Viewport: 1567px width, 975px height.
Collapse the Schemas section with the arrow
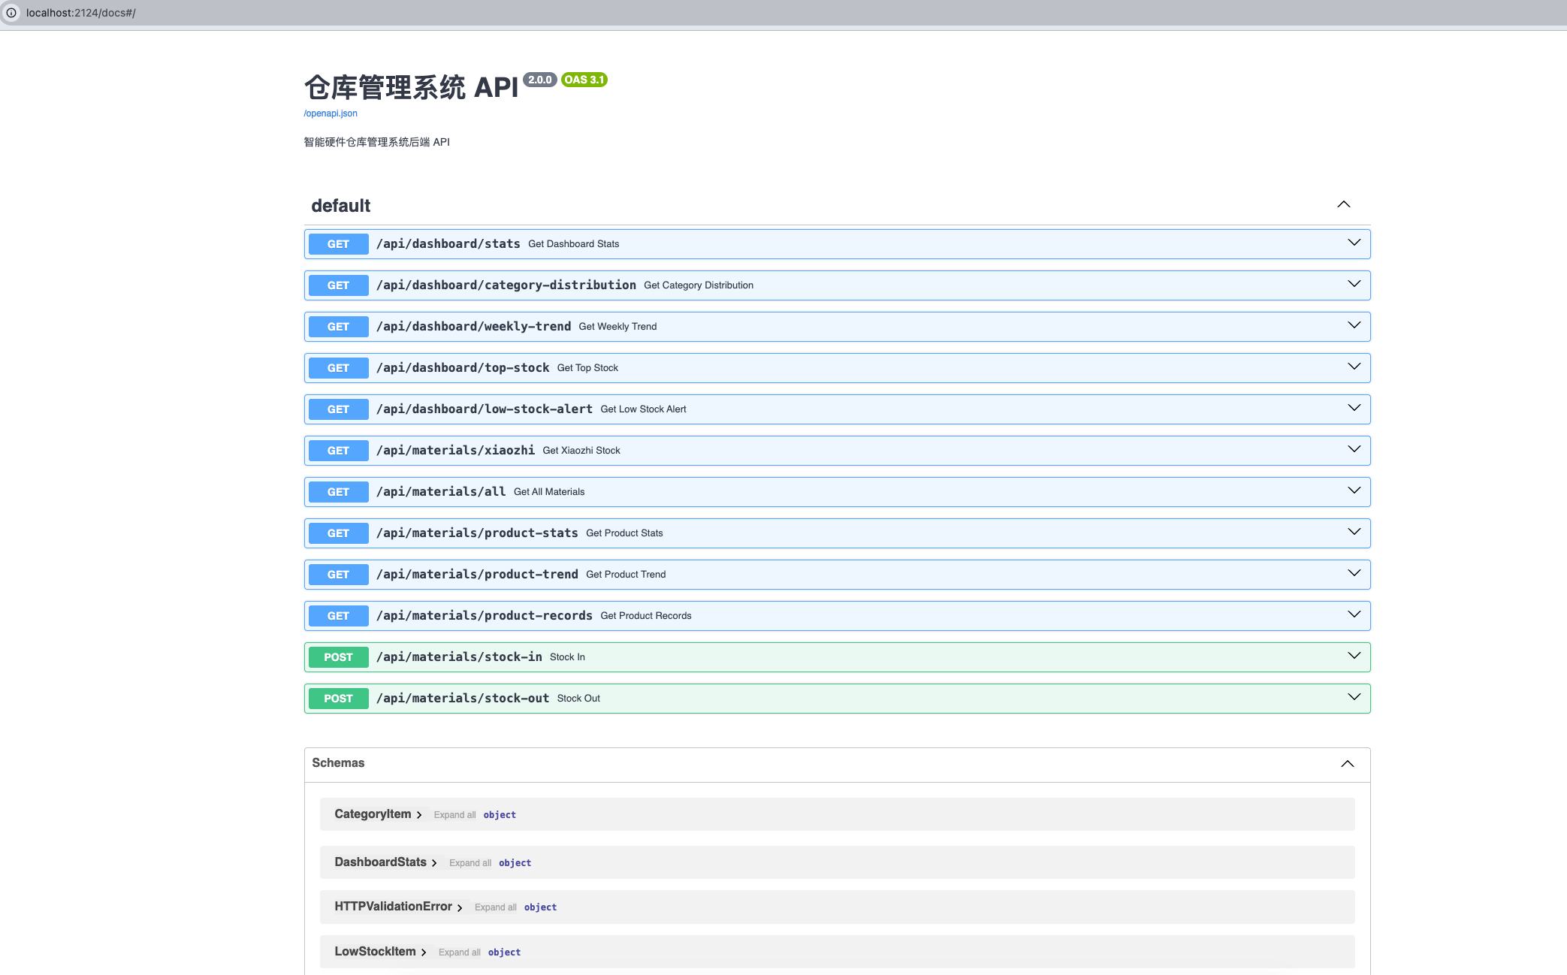click(1347, 764)
